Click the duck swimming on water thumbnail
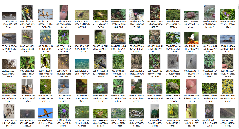 tap(228, 39)
